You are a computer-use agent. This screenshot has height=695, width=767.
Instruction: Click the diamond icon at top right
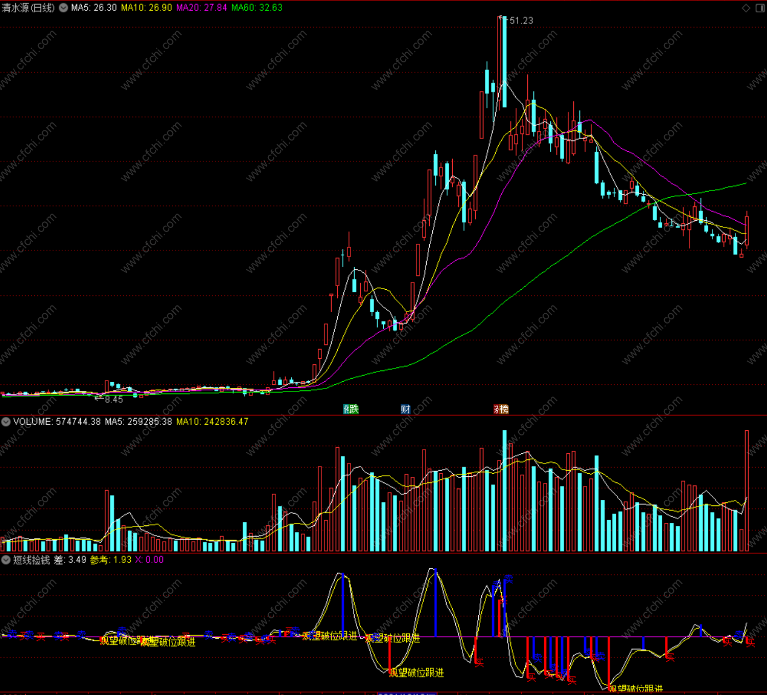tap(746, 8)
